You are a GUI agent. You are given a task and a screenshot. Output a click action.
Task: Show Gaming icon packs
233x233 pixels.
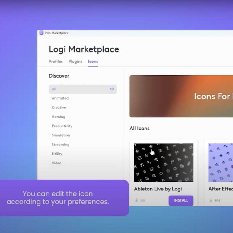pyautogui.click(x=59, y=117)
